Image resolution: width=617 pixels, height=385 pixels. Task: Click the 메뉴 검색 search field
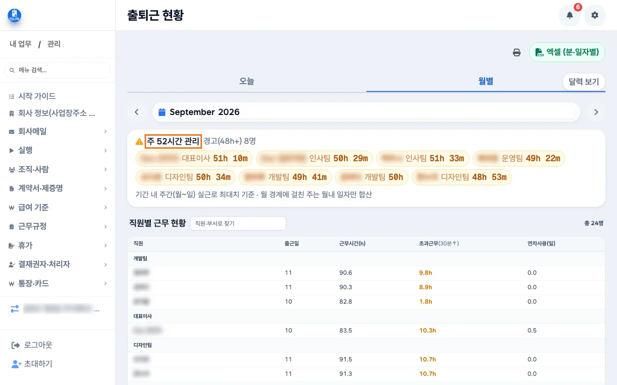click(x=57, y=70)
